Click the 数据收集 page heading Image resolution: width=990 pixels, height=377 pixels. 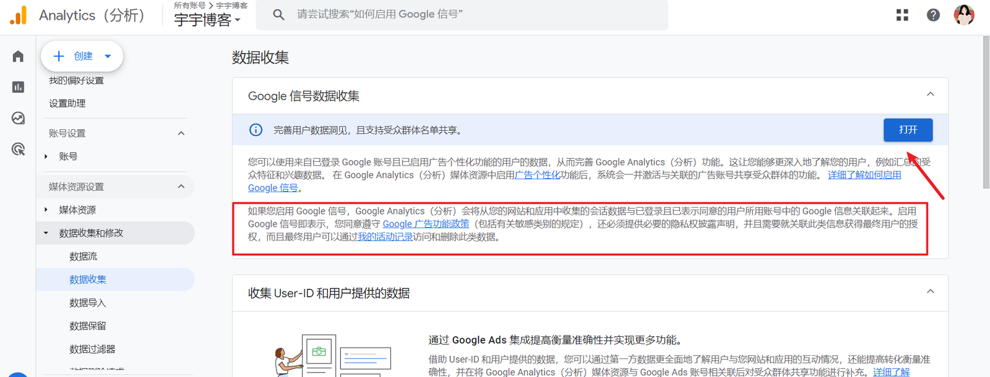pos(260,57)
